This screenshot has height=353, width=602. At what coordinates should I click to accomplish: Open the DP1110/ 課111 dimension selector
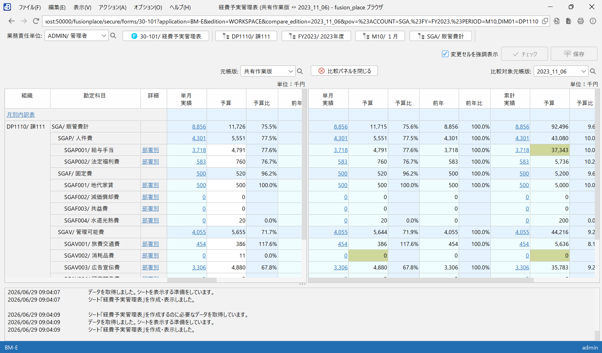[246, 36]
